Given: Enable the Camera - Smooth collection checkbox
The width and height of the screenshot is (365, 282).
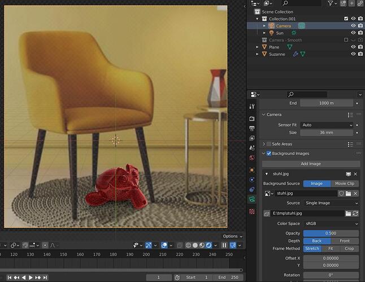Looking at the screenshot, I should point(346,40).
